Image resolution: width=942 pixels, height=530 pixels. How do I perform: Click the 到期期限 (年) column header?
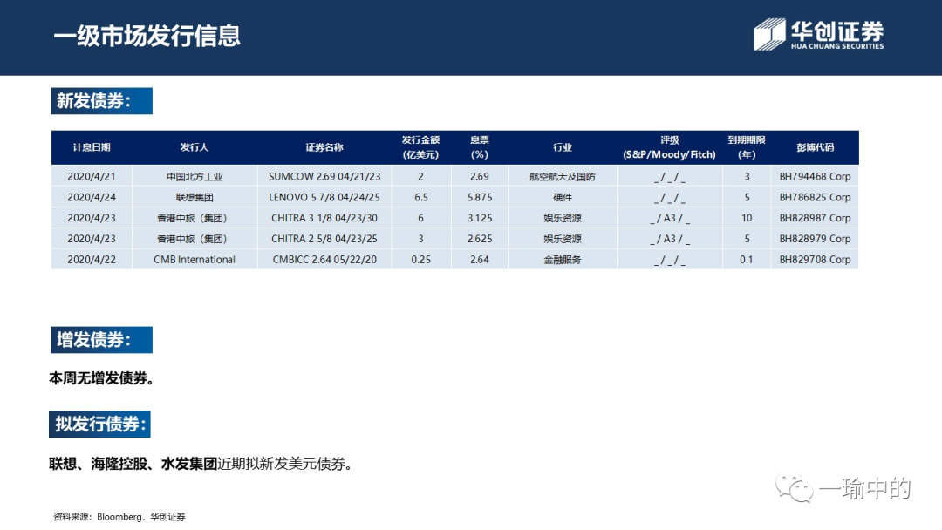(x=746, y=147)
